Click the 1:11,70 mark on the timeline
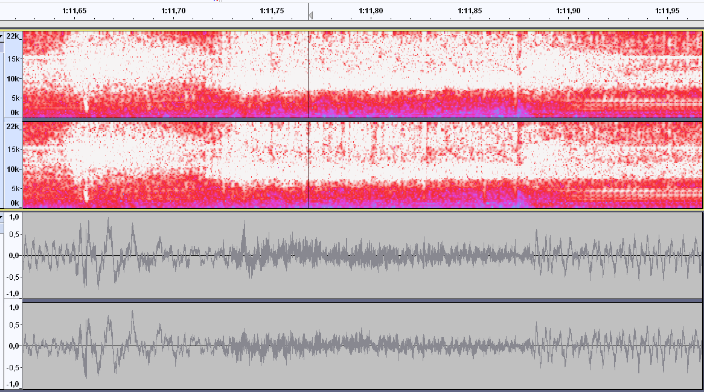Viewport: 704px width, 392px height. coord(173,10)
